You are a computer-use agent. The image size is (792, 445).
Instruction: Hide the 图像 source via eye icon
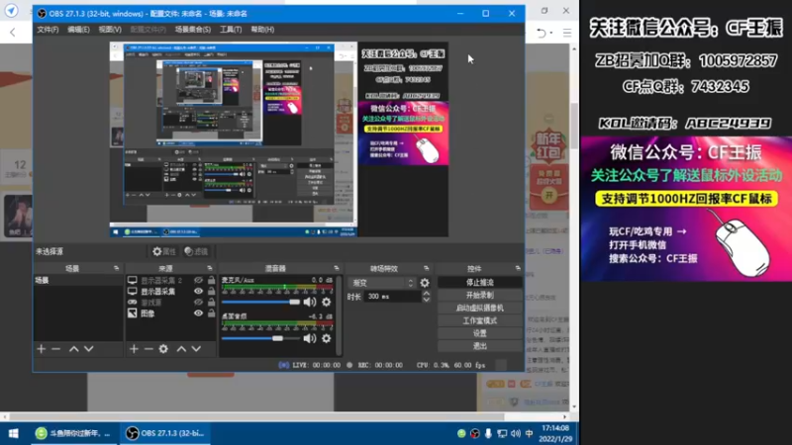click(x=198, y=313)
